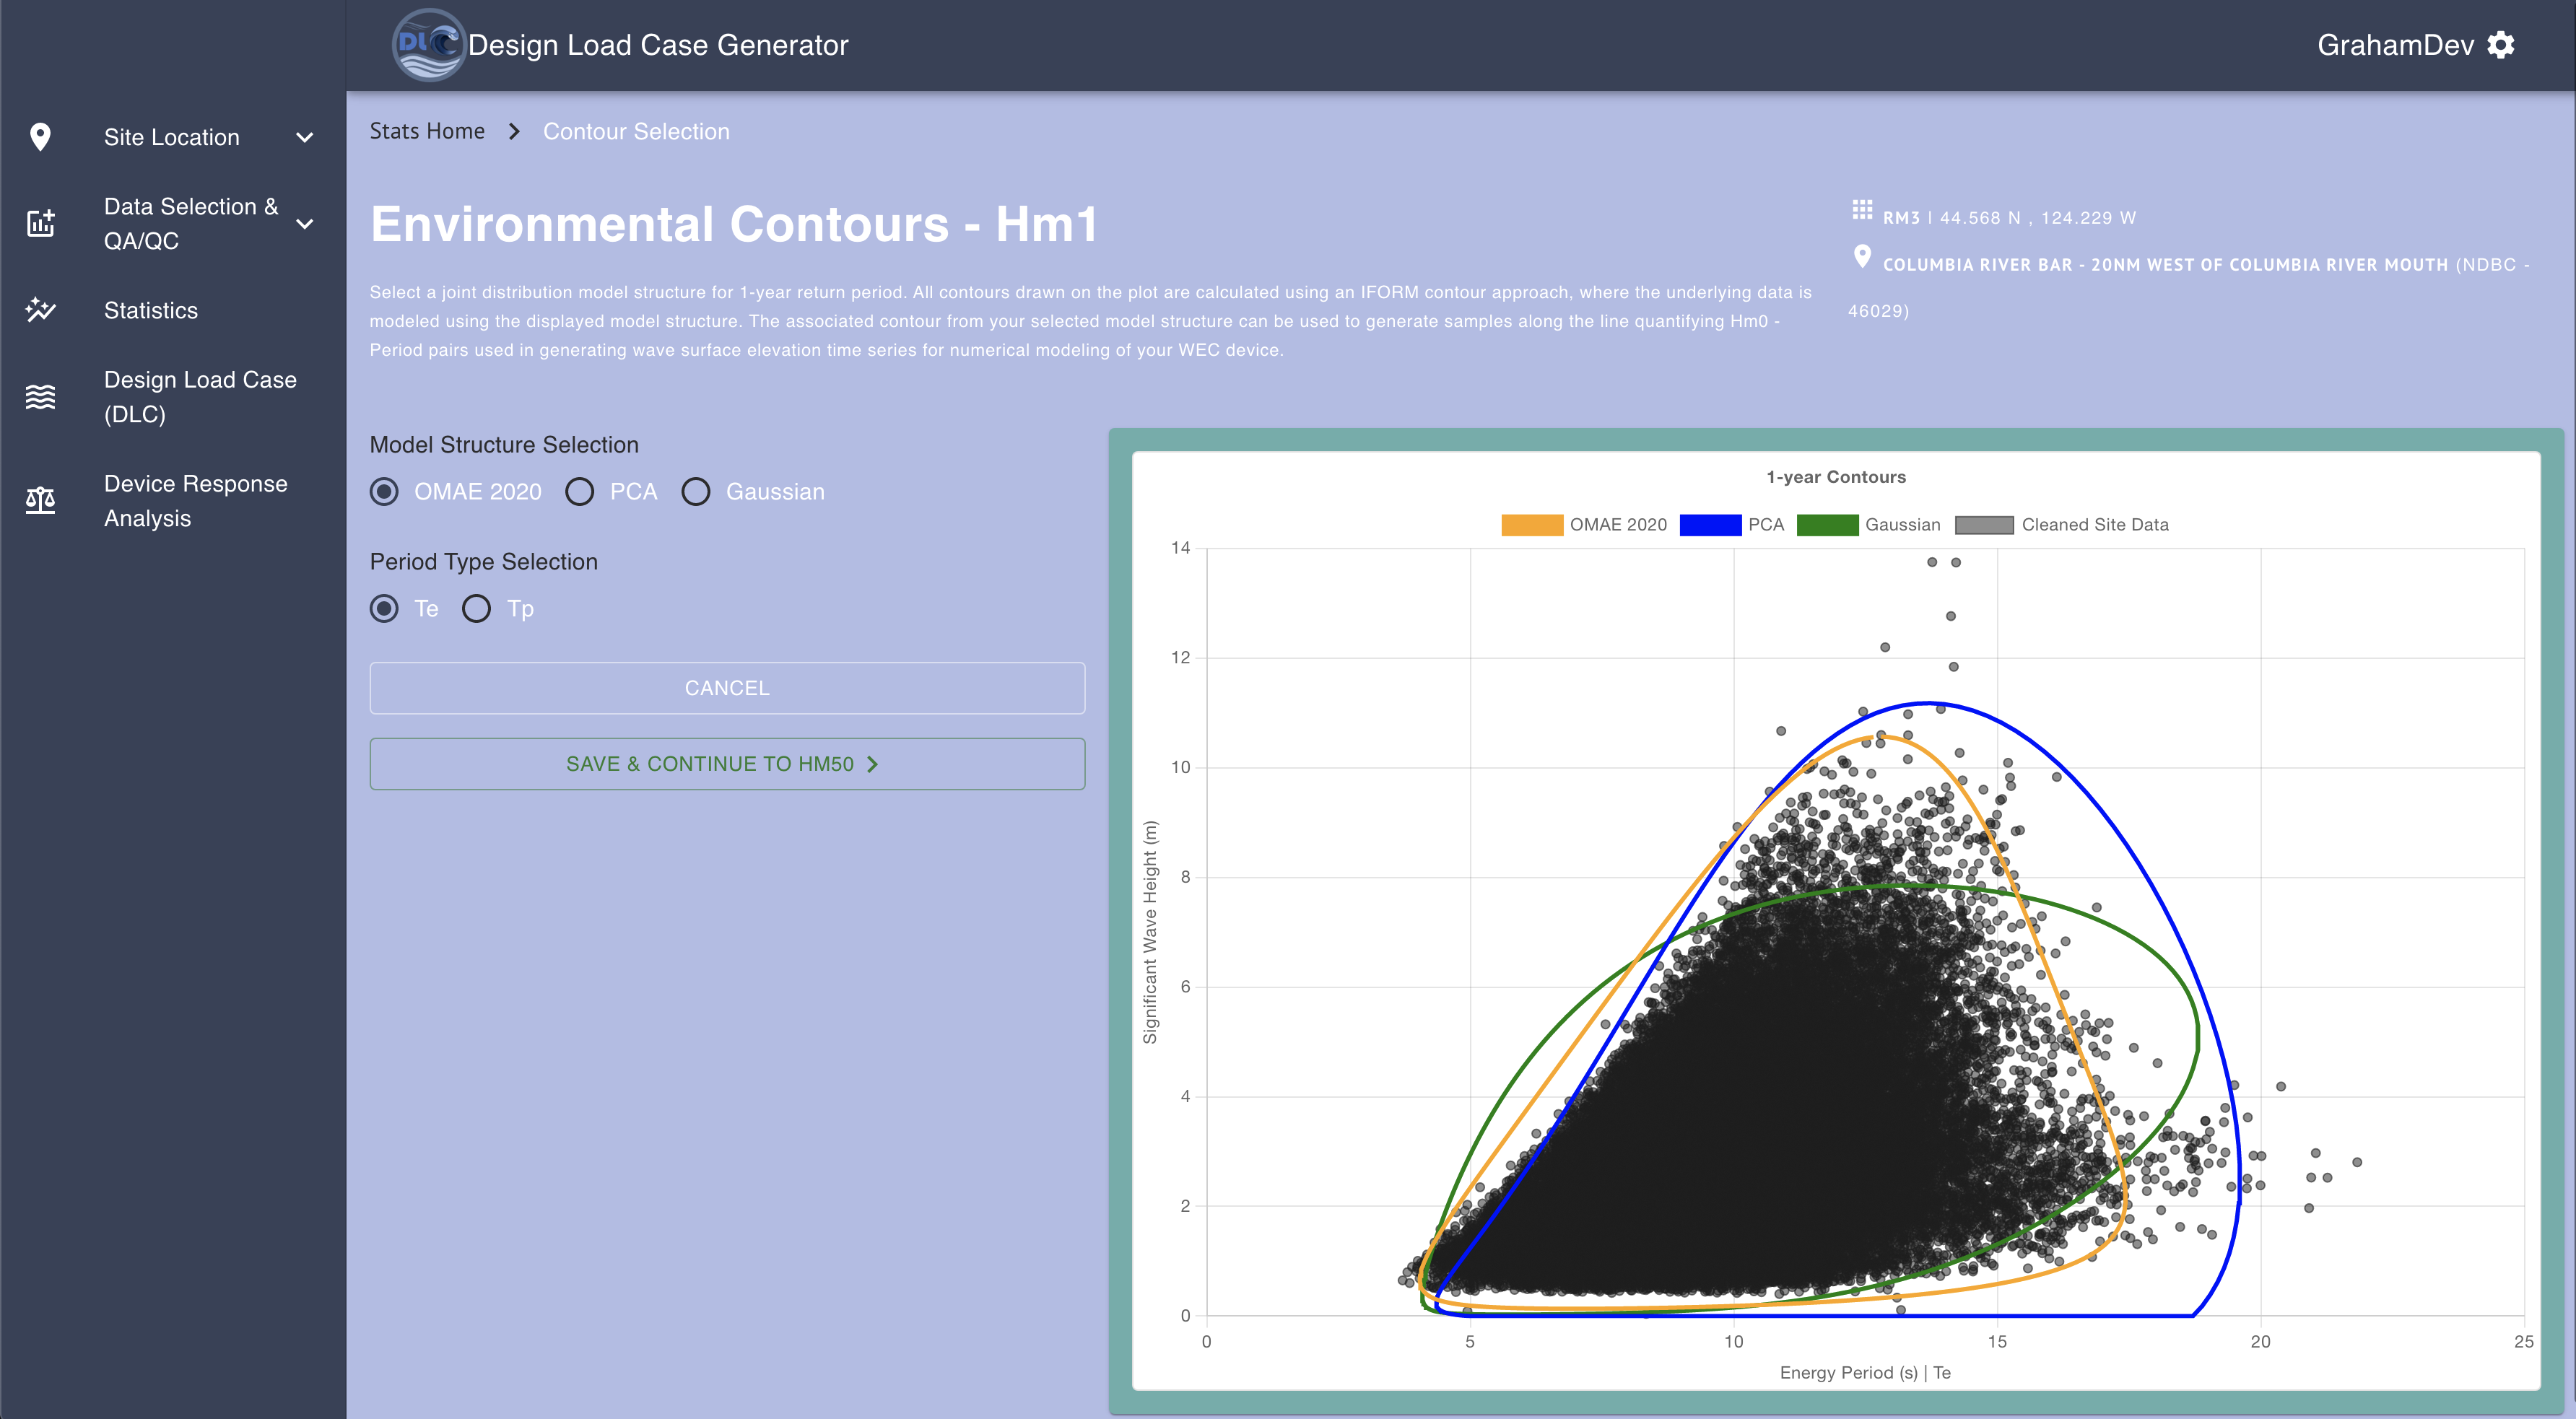Open settings gear next to GrahamDev
The width and height of the screenshot is (2576, 1419).
coord(2501,45)
